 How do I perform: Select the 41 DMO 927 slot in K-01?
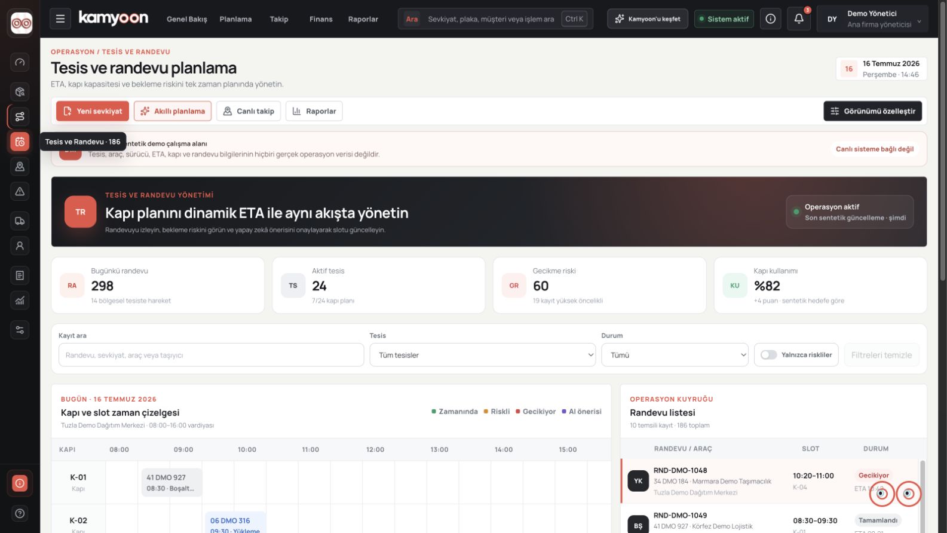[x=171, y=482]
